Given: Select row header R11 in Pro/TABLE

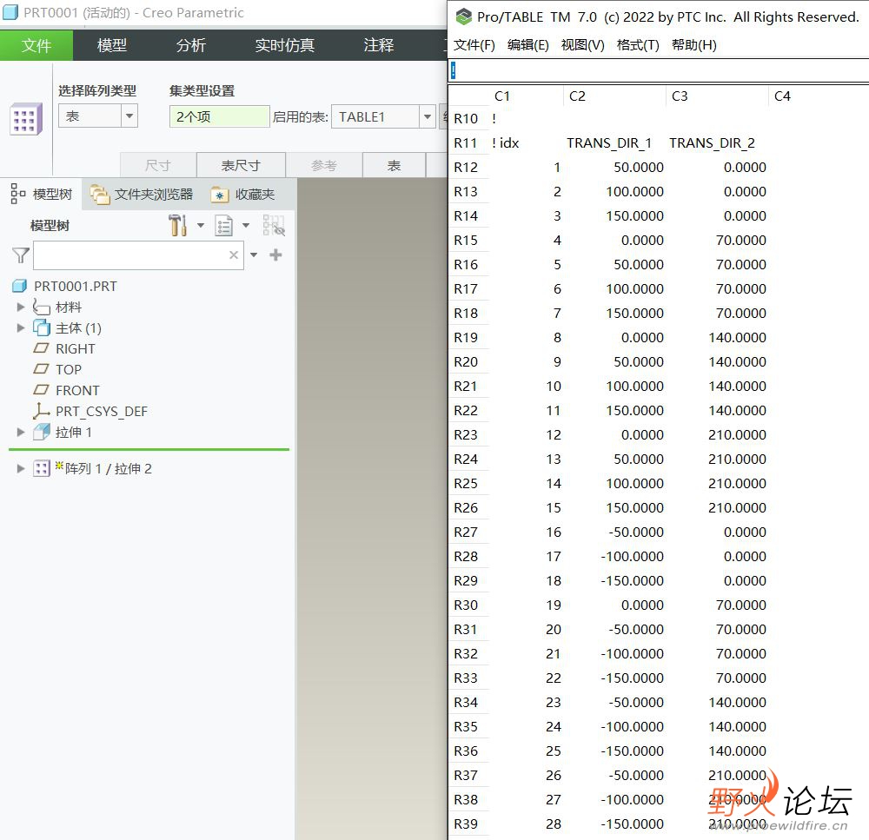Looking at the screenshot, I should point(466,143).
